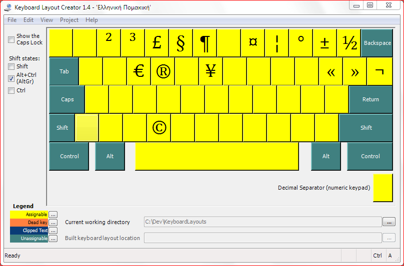The image size is (404, 266).
Task: Click the left Alt key
Action: tap(110, 156)
